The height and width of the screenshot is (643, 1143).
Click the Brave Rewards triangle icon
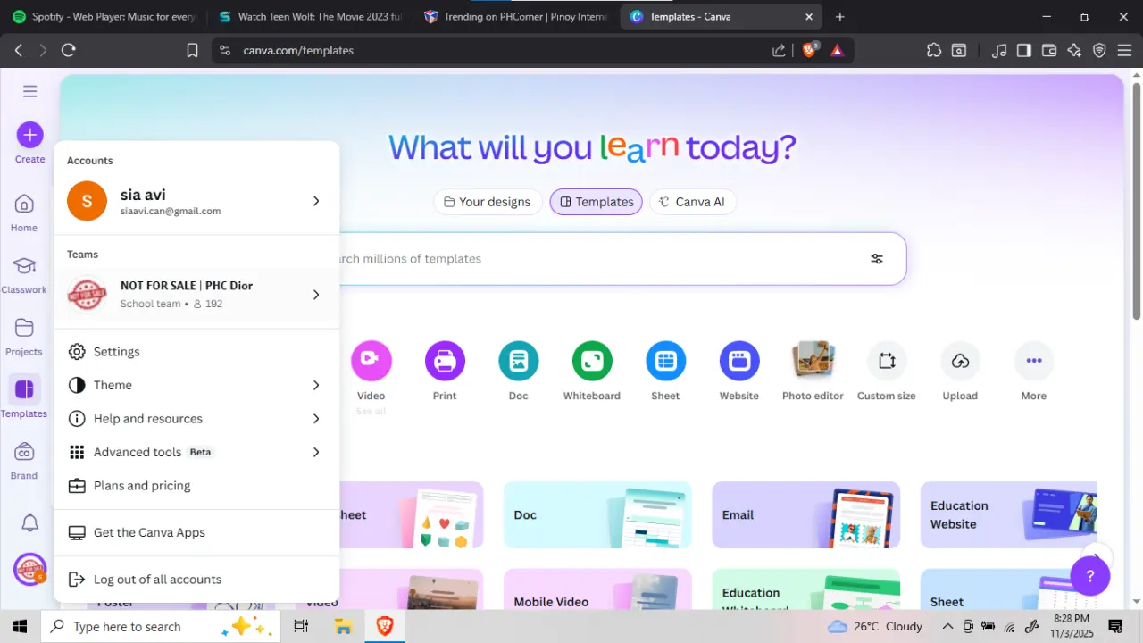(837, 51)
